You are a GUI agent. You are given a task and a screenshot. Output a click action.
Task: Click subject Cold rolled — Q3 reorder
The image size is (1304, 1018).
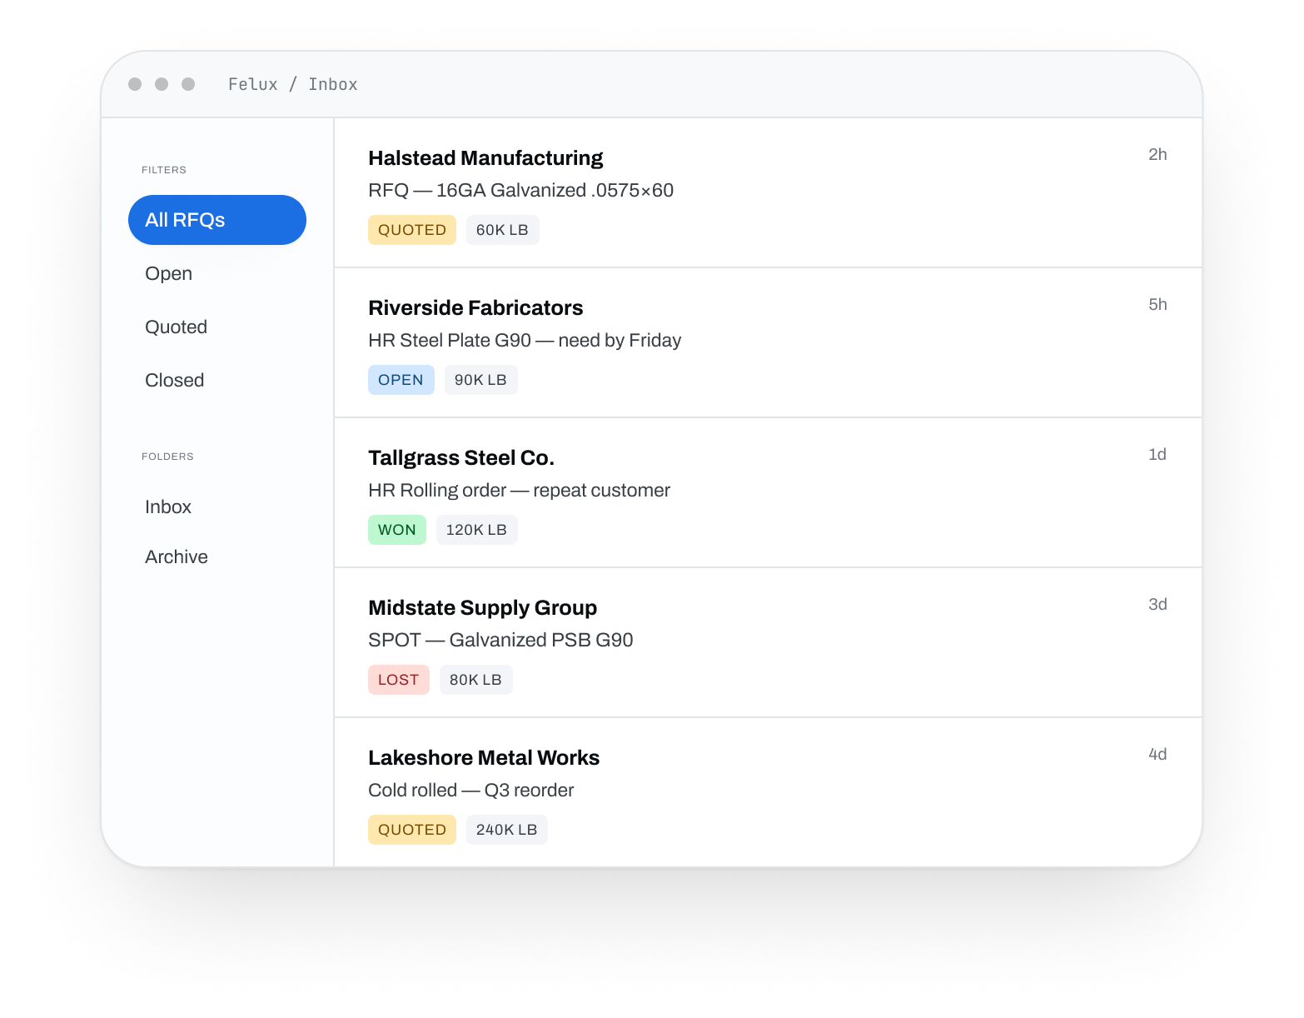pyautogui.click(x=471, y=791)
